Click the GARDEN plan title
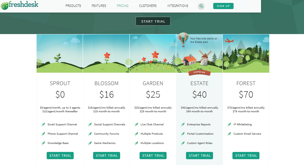 pyautogui.click(x=153, y=83)
